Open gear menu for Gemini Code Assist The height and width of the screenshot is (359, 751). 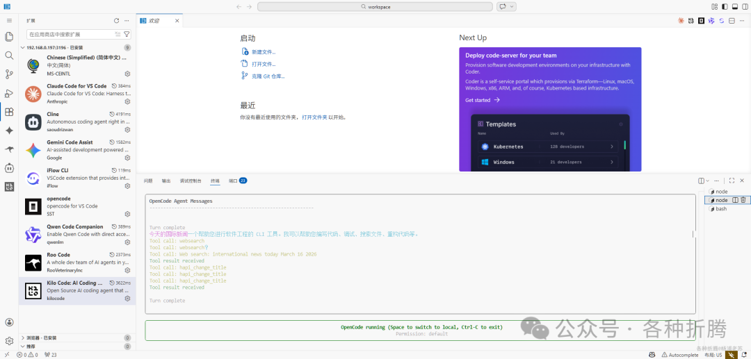click(127, 158)
